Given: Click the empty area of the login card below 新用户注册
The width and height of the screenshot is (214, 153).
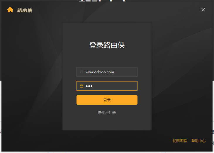Looking at the screenshot, I should (x=107, y=123).
